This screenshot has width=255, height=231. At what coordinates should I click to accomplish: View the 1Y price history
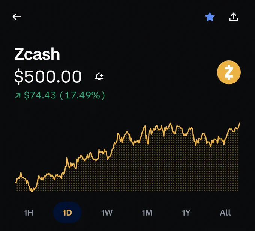[x=186, y=213]
